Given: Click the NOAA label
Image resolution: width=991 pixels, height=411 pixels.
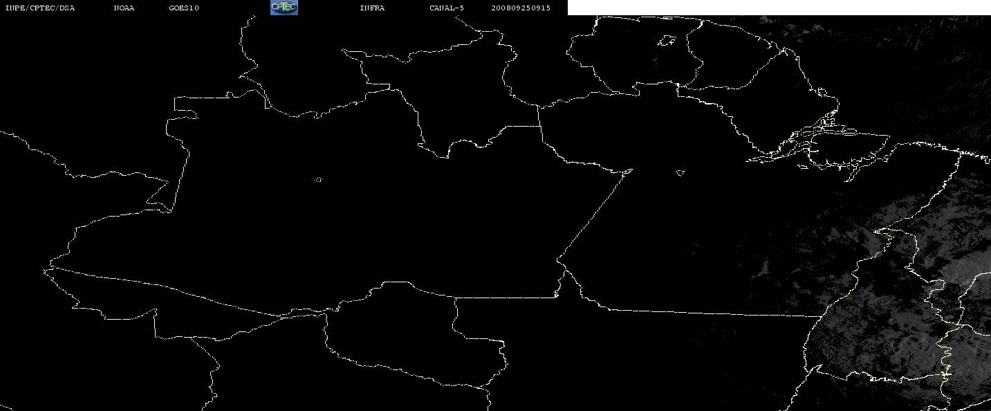Looking at the screenshot, I should click(x=124, y=8).
